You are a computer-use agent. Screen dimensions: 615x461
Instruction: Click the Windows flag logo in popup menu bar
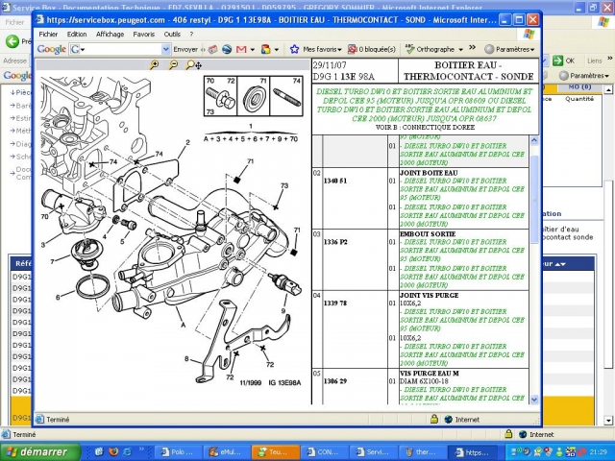click(x=529, y=35)
